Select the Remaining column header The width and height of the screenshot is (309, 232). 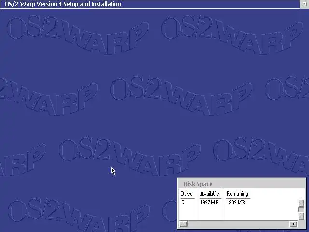pyautogui.click(x=237, y=194)
